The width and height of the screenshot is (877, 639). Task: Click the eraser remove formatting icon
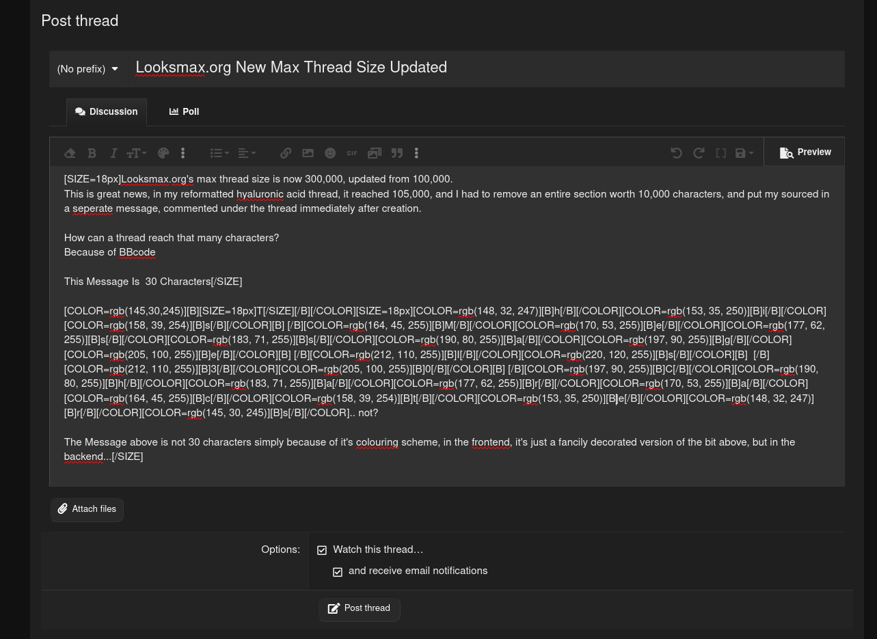(x=70, y=153)
